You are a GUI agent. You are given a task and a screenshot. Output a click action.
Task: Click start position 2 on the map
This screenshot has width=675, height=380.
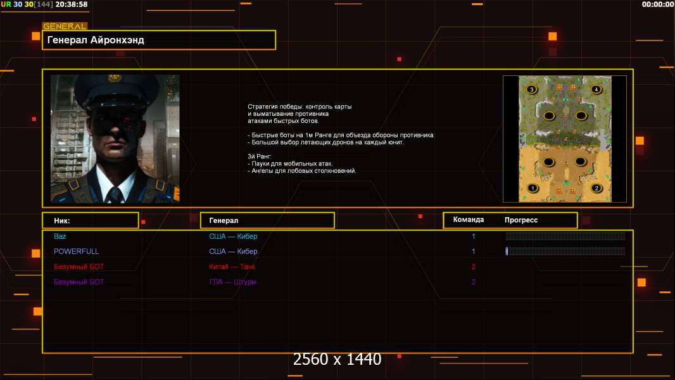pos(596,188)
